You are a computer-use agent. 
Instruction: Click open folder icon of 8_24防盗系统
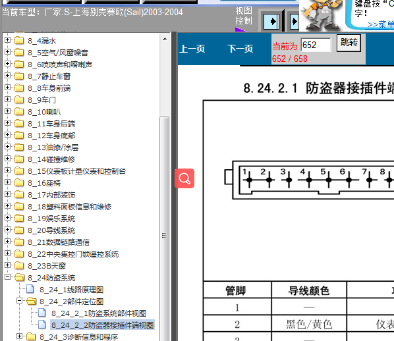pos(19,277)
